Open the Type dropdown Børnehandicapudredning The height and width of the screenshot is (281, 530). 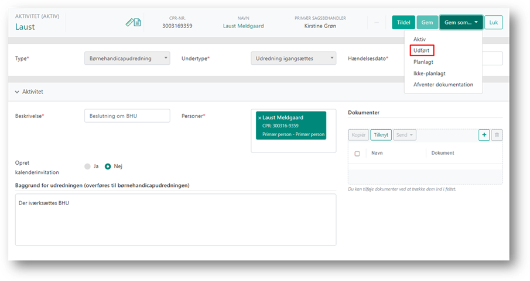coord(127,58)
